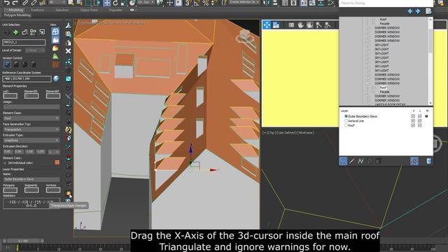Select Facade item below highlighted Roof
Viewport: 448px width, 252px height.
click(x=384, y=92)
